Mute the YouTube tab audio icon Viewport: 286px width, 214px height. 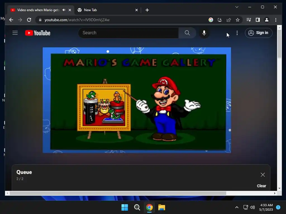pyautogui.click(x=64, y=10)
